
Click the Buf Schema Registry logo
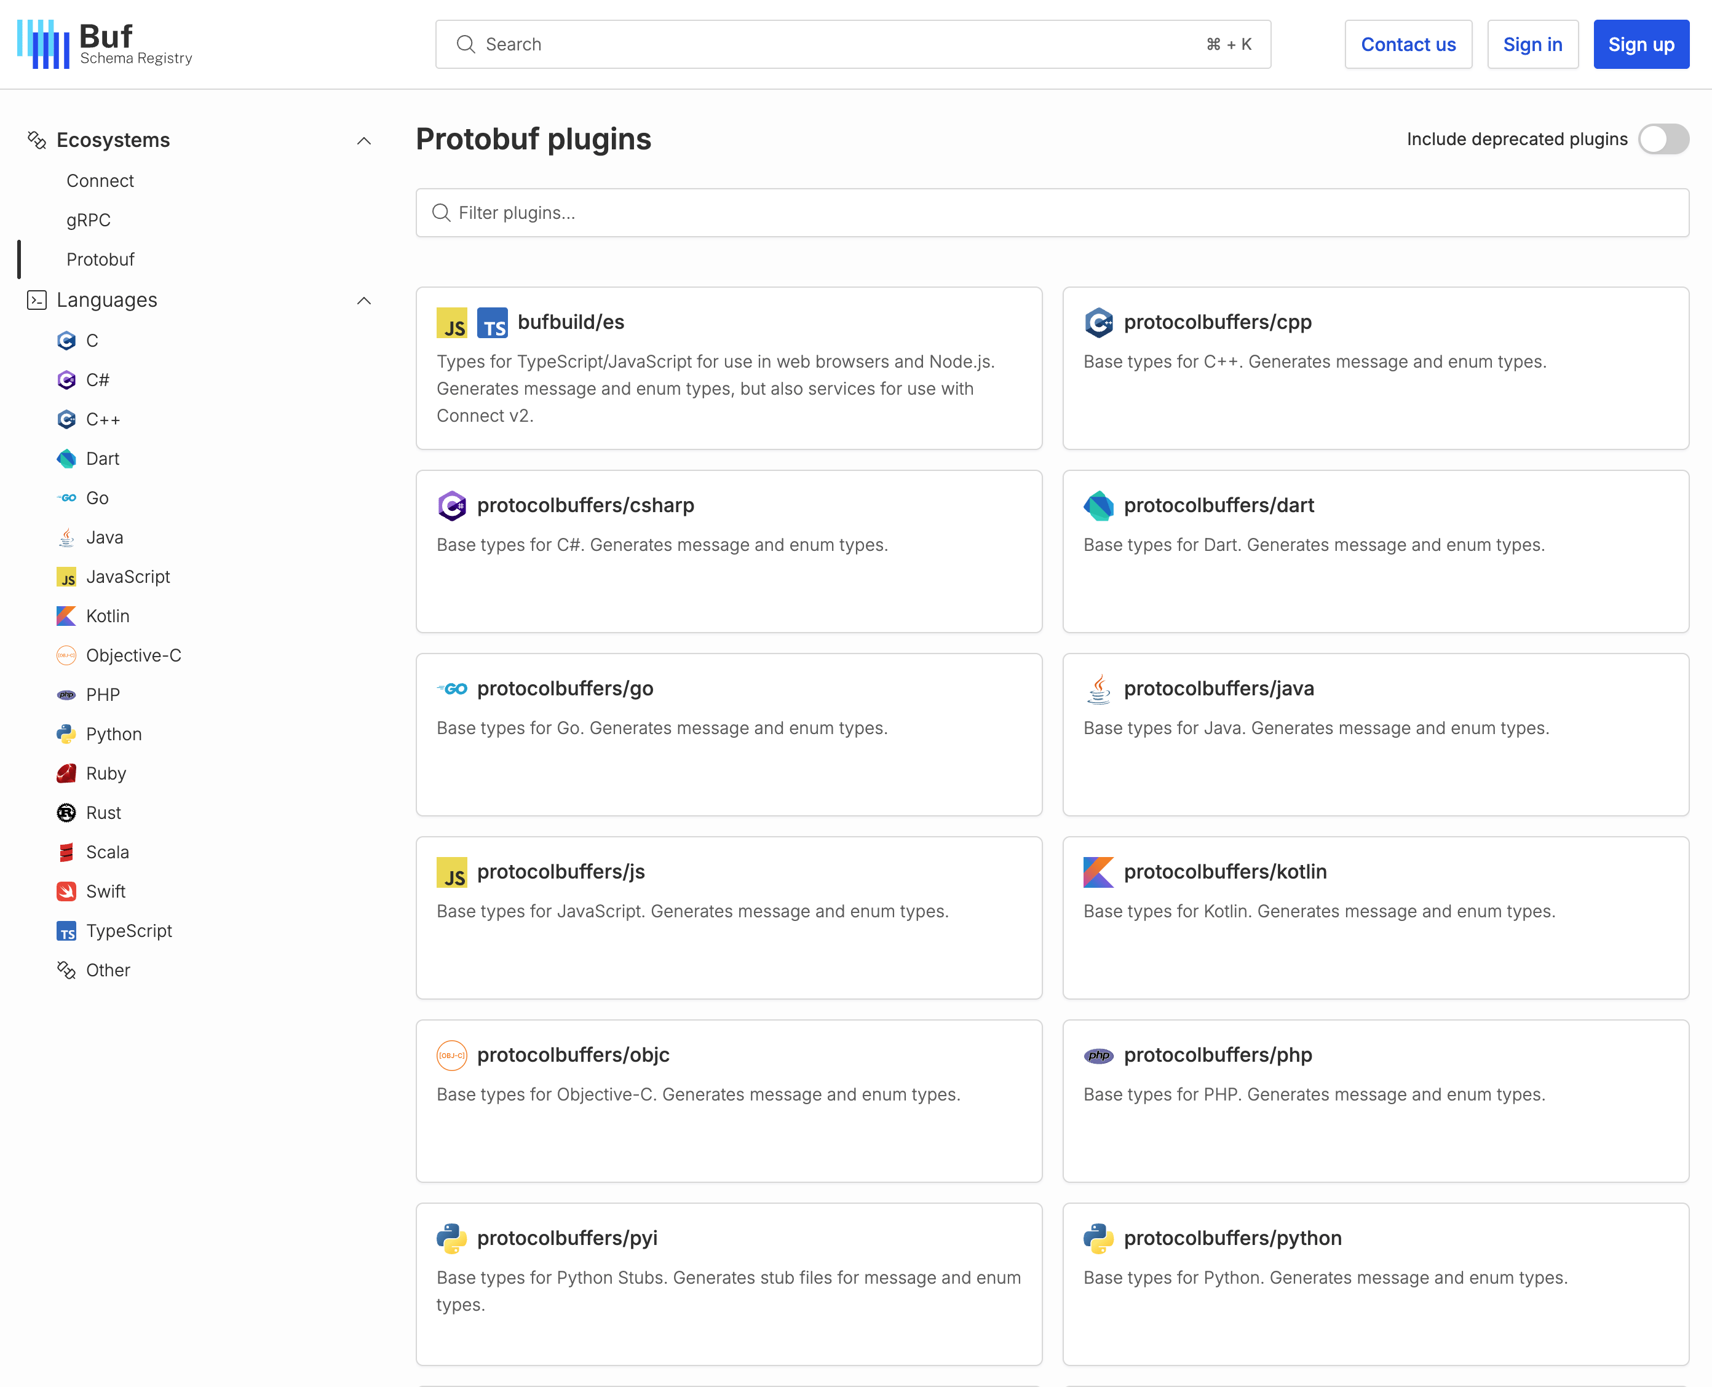pos(104,42)
